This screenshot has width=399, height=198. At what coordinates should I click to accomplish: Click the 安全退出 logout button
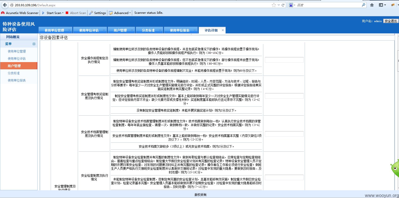[391, 21]
